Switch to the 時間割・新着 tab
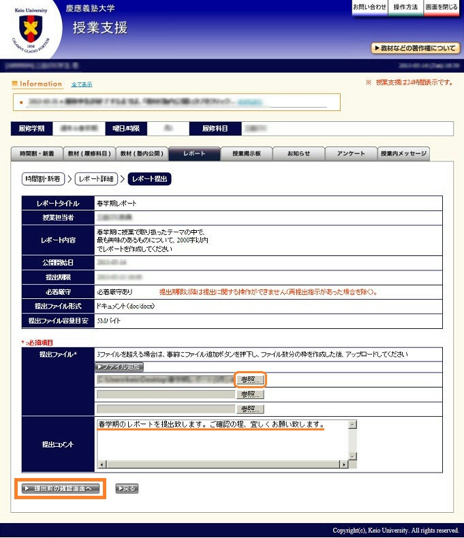This screenshot has height=538, width=464. [37, 154]
